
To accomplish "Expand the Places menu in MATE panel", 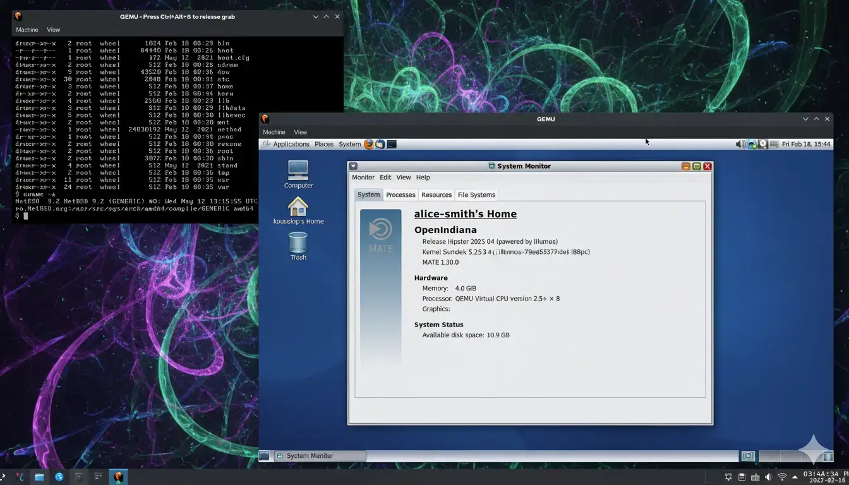I will [x=324, y=144].
